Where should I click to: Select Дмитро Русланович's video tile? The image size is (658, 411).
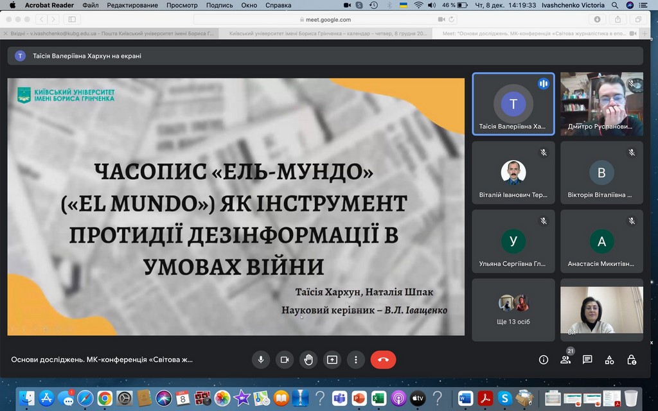tap(601, 103)
